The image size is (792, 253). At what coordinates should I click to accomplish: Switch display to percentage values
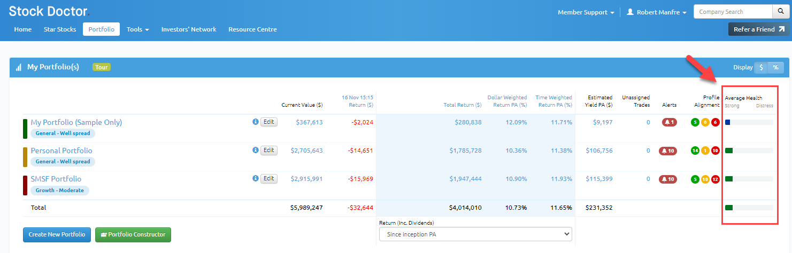pyautogui.click(x=775, y=68)
